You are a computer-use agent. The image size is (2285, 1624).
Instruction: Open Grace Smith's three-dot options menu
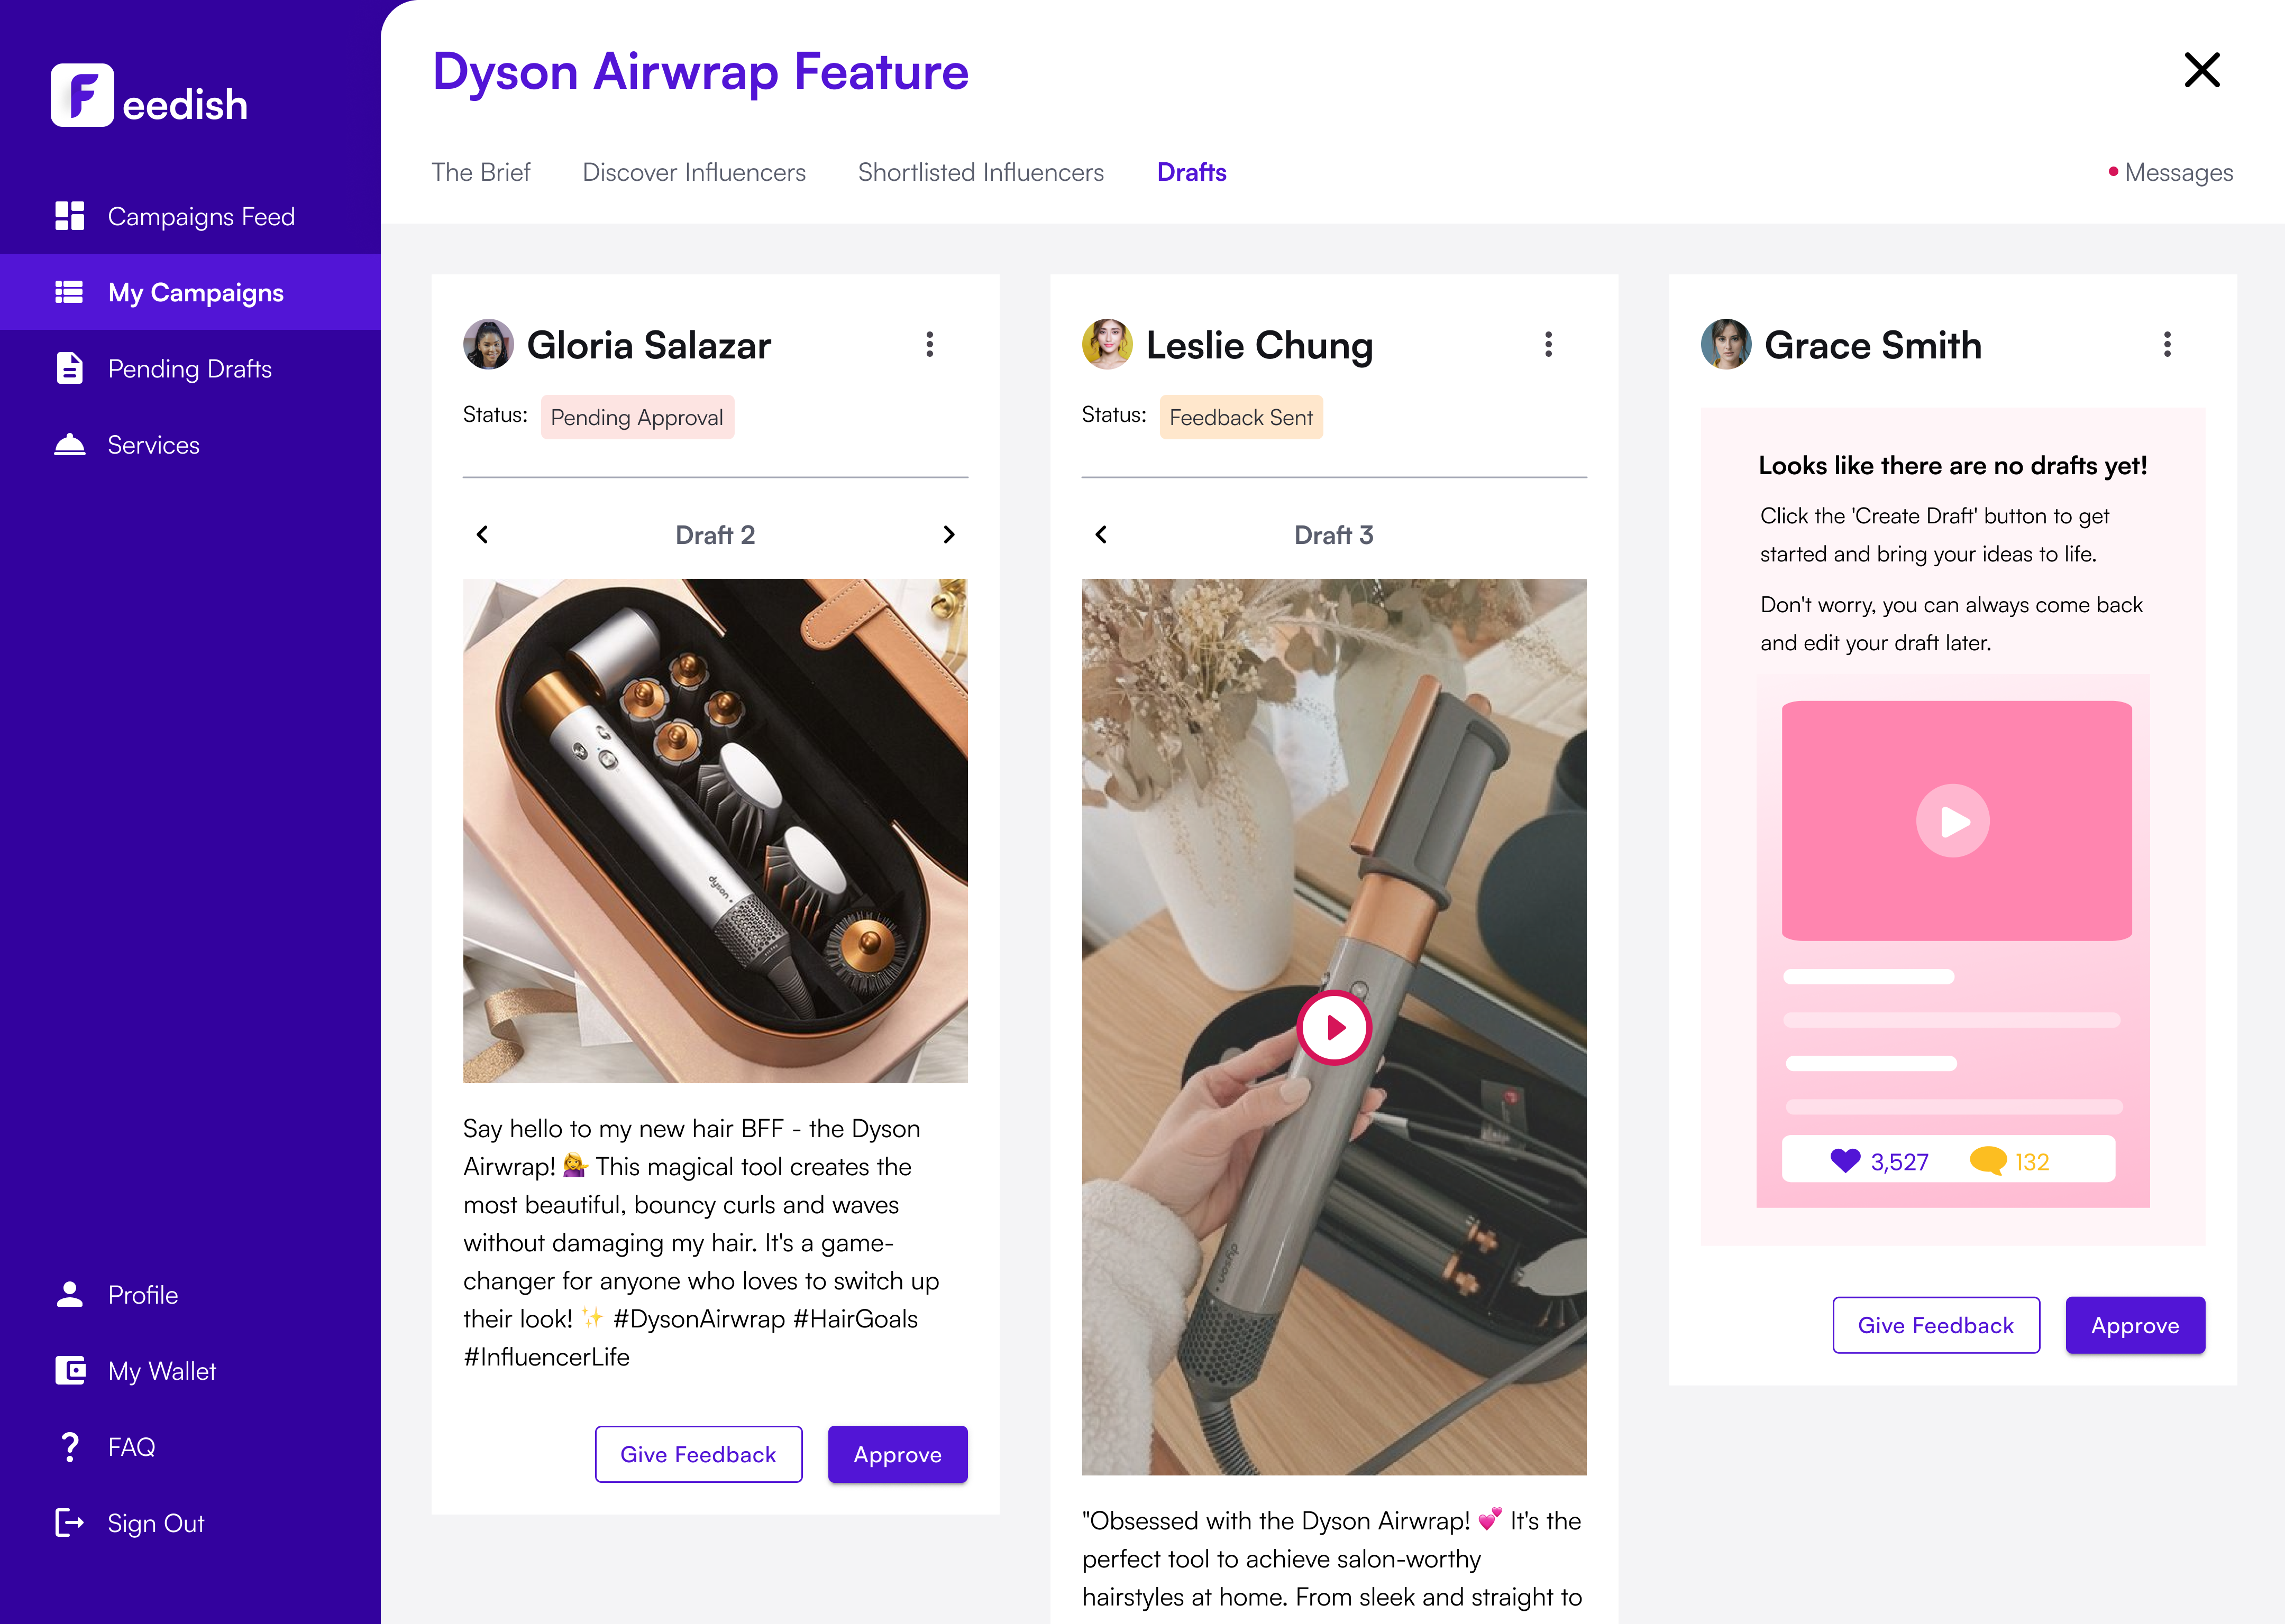(x=2167, y=344)
